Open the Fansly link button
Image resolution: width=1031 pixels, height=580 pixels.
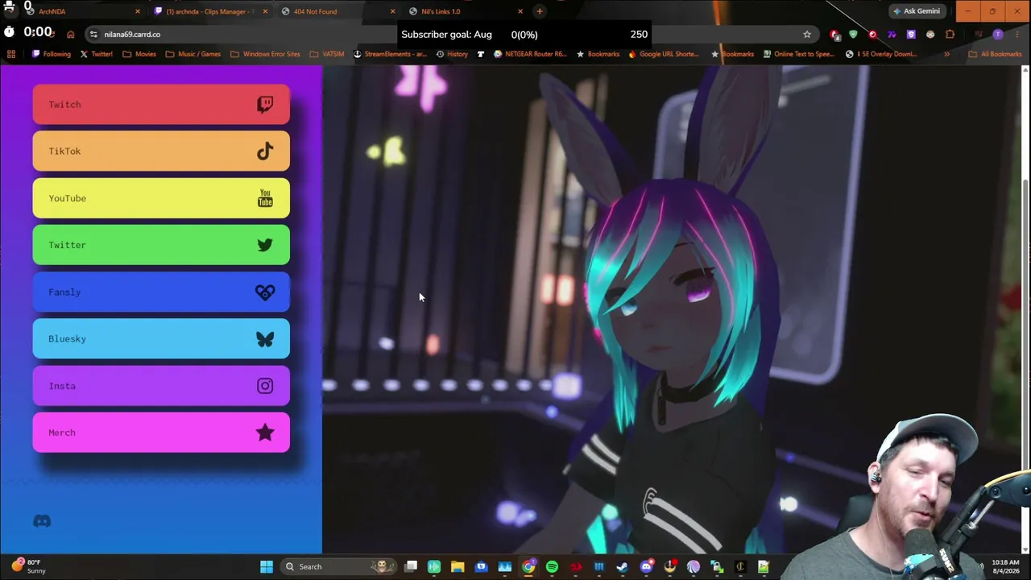tap(161, 292)
